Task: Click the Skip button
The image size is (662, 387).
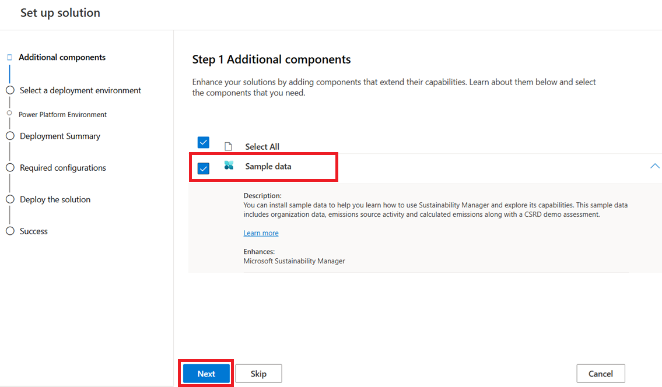Action: coord(258,374)
